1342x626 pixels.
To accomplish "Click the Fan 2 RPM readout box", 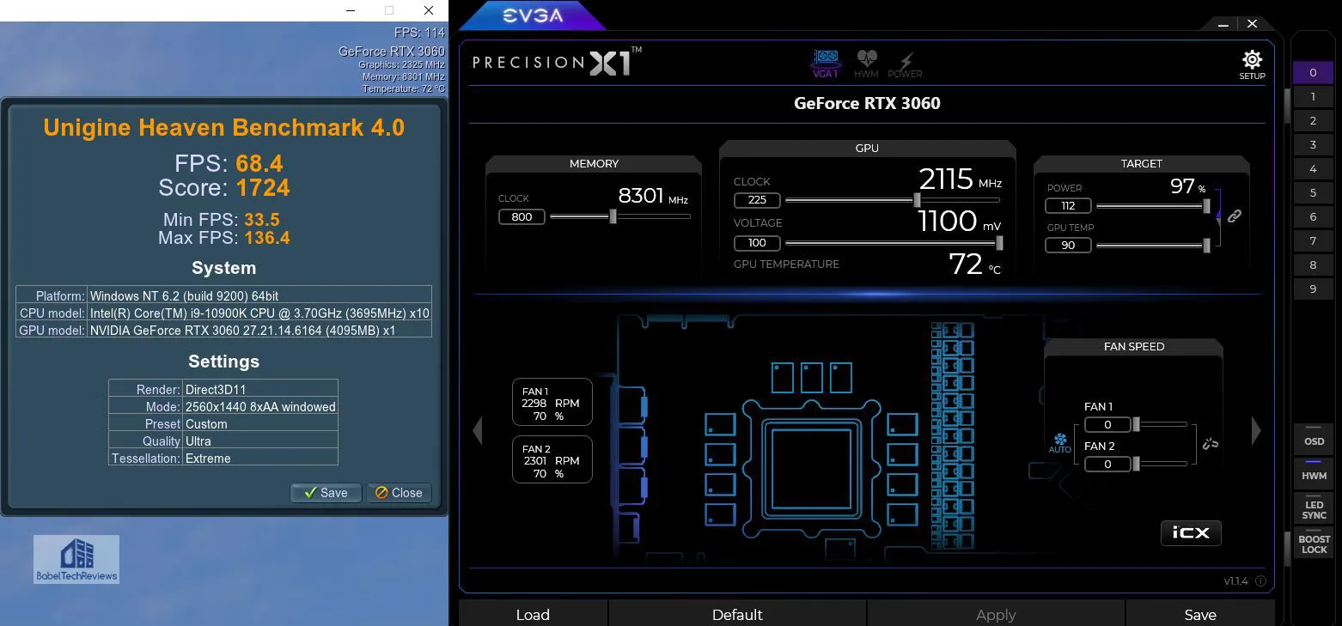I will click(x=552, y=459).
